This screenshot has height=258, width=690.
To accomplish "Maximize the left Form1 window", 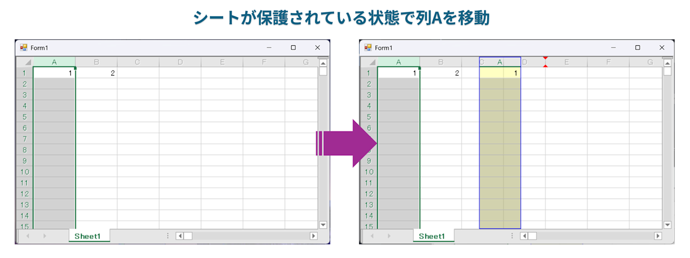I will pyautogui.click(x=293, y=47).
